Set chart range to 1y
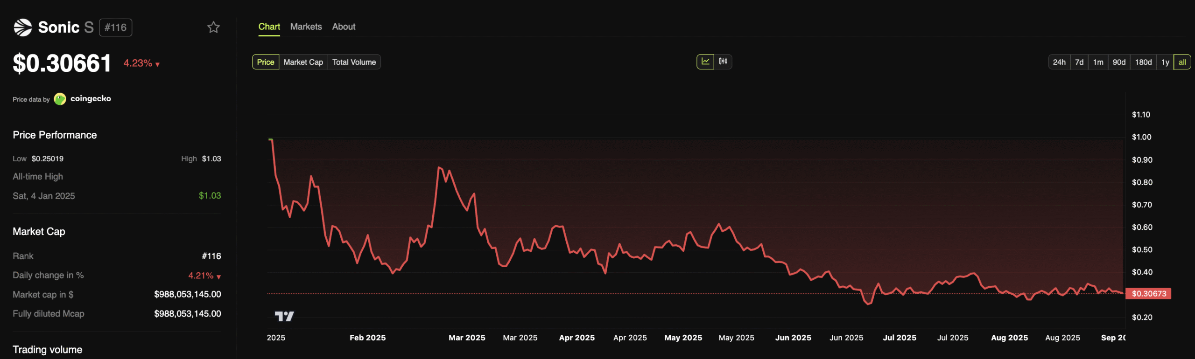This screenshot has width=1195, height=359. (1165, 62)
